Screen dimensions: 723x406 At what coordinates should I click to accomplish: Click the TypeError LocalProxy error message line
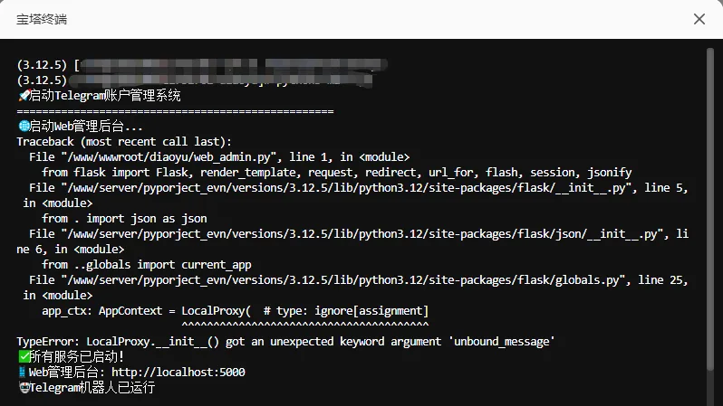[285, 341]
